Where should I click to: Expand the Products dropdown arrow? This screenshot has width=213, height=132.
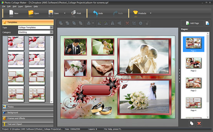tap(151, 13)
